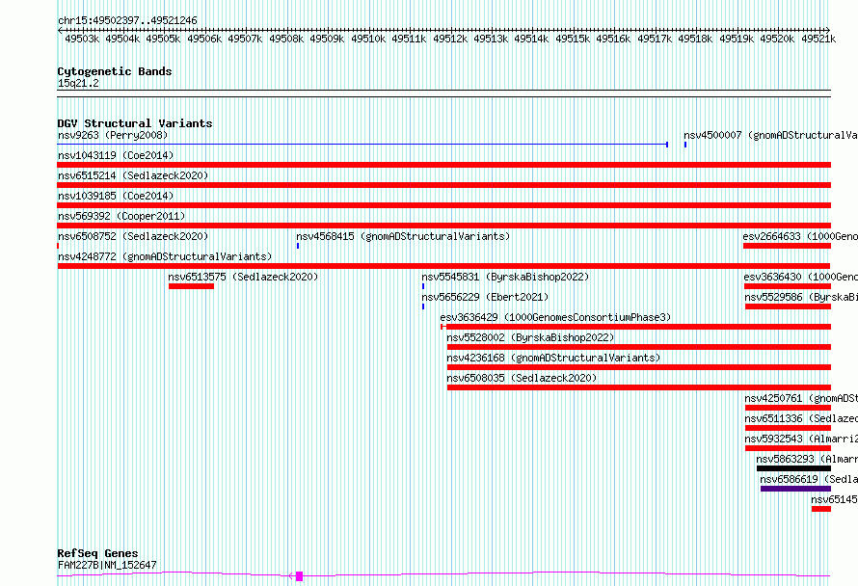Select nsv5863293 black variant bar
Image resolution: width=858 pixels, height=586 pixels.
[x=793, y=468]
